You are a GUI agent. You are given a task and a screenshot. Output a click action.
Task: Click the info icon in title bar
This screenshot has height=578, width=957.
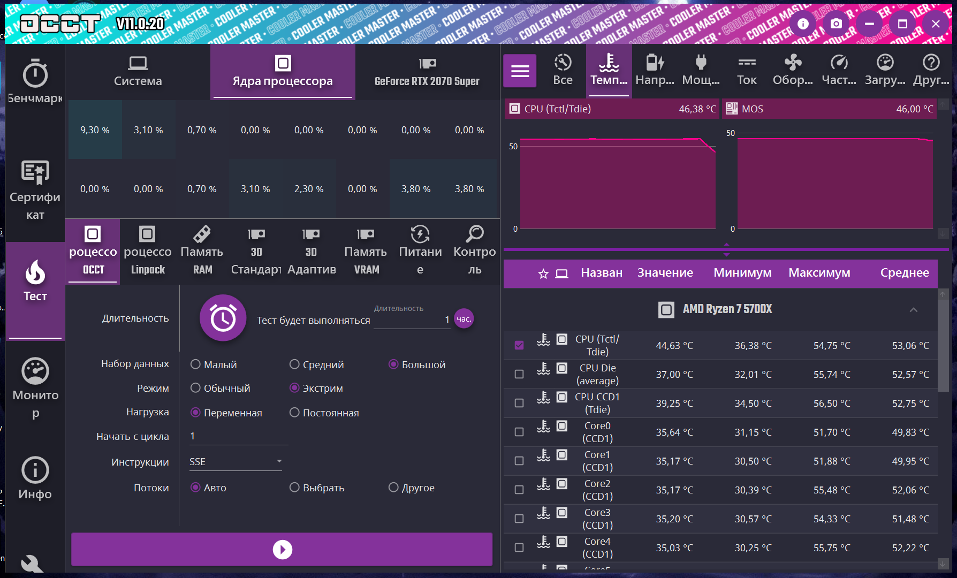[803, 24]
